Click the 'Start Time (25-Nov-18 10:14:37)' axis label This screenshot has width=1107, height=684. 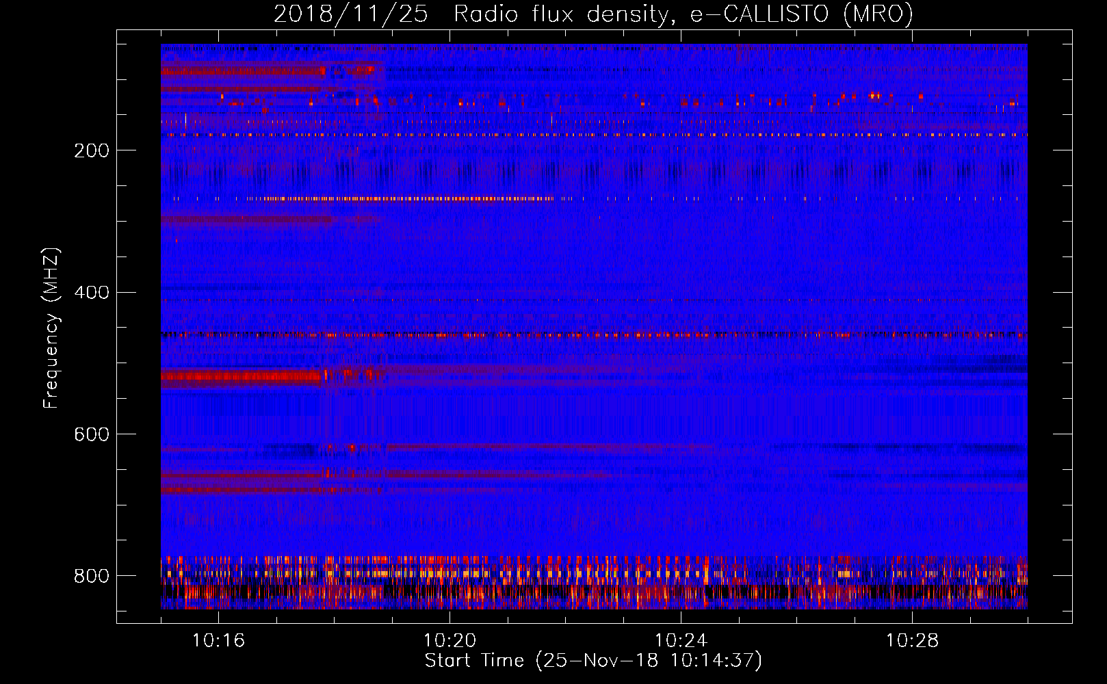point(593,661)
